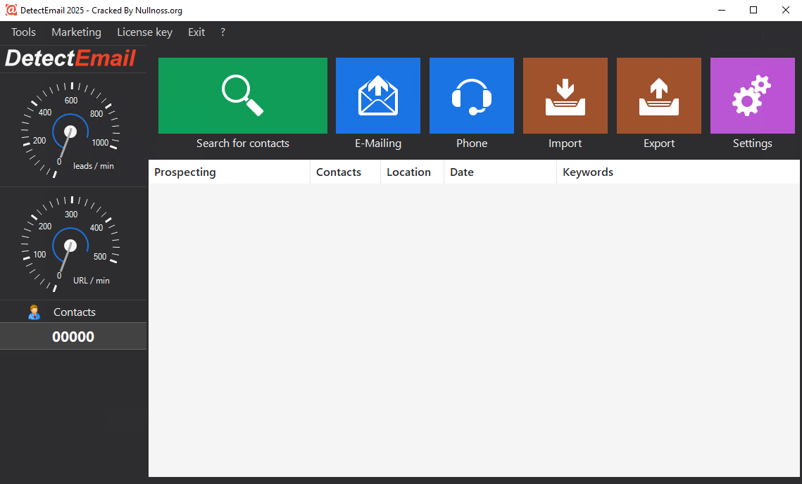
Task: Open the ? help menu
Action: [223, 32]
